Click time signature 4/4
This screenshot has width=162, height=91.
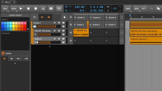pyautogui.click(x=82, y=11)
